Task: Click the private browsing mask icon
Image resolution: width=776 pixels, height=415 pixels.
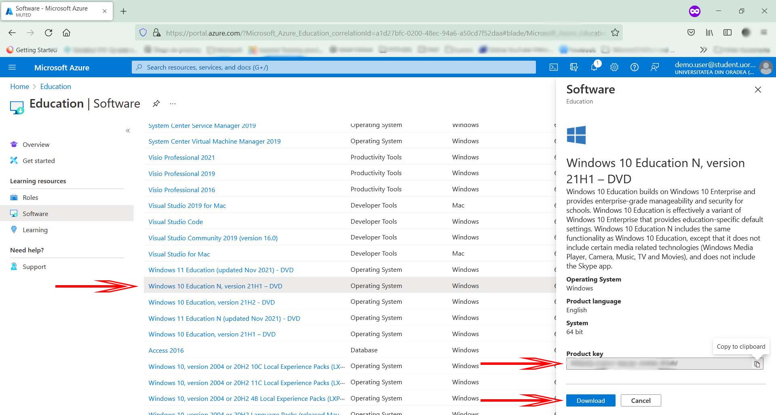Action: (x=694, y=11)
